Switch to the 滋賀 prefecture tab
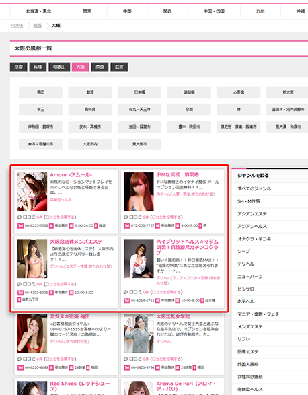 (119, 67)
